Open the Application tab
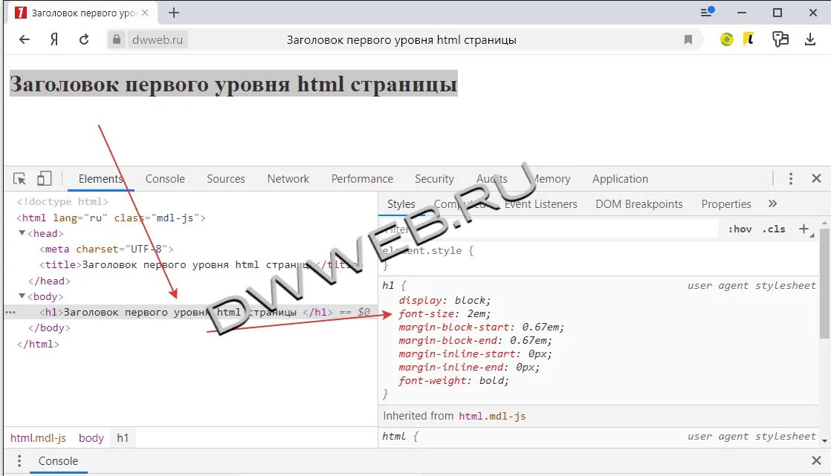 click(620, 179)
